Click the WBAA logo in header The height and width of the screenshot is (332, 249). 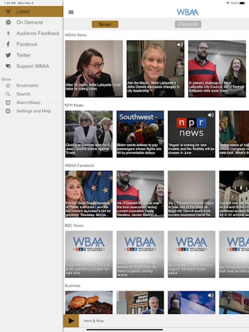pyautogui.click(x=188, y=12)
